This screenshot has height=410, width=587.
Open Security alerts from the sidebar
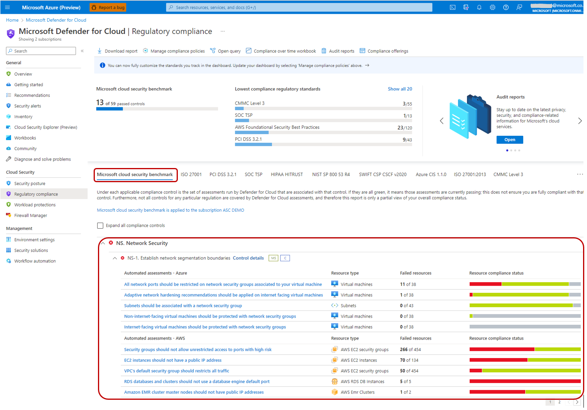pyautogui.click(x=28, y=105)
